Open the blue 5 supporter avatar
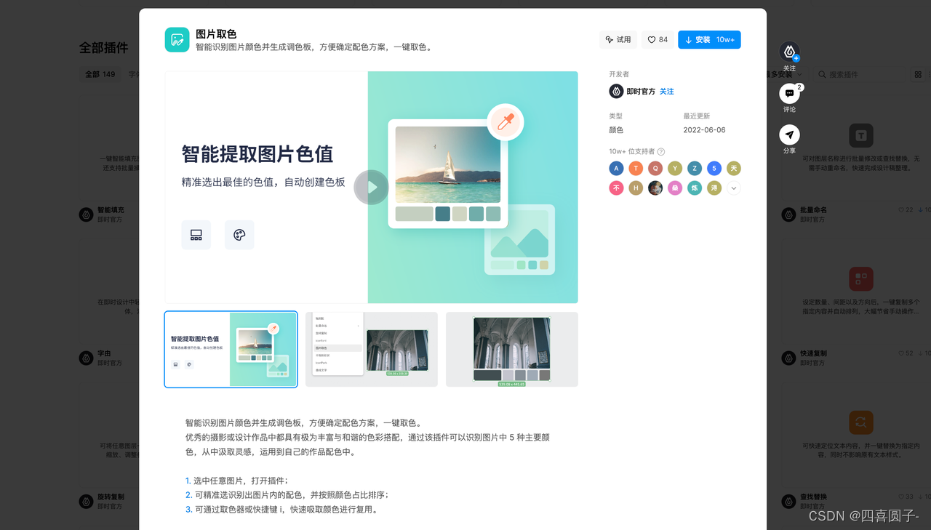The height and width of the screenshot is (530, 931). 714,168
